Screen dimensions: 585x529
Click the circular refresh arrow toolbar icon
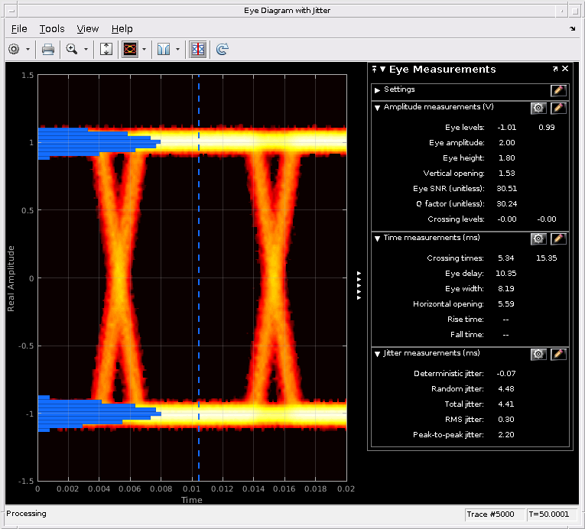(222, 49)
